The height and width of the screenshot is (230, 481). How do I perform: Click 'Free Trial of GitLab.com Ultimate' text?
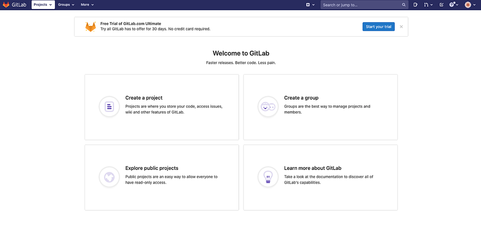(x=131, y=24)
